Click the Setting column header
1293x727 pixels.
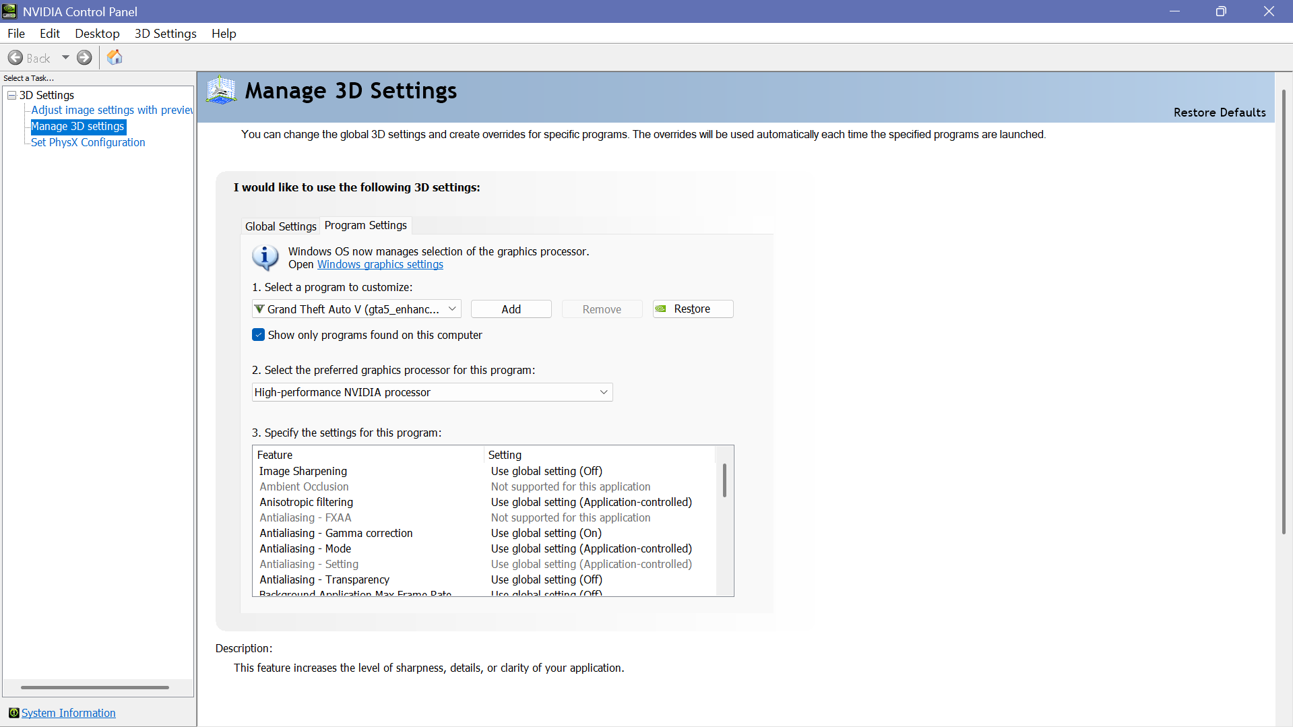(x=599, y=455)
